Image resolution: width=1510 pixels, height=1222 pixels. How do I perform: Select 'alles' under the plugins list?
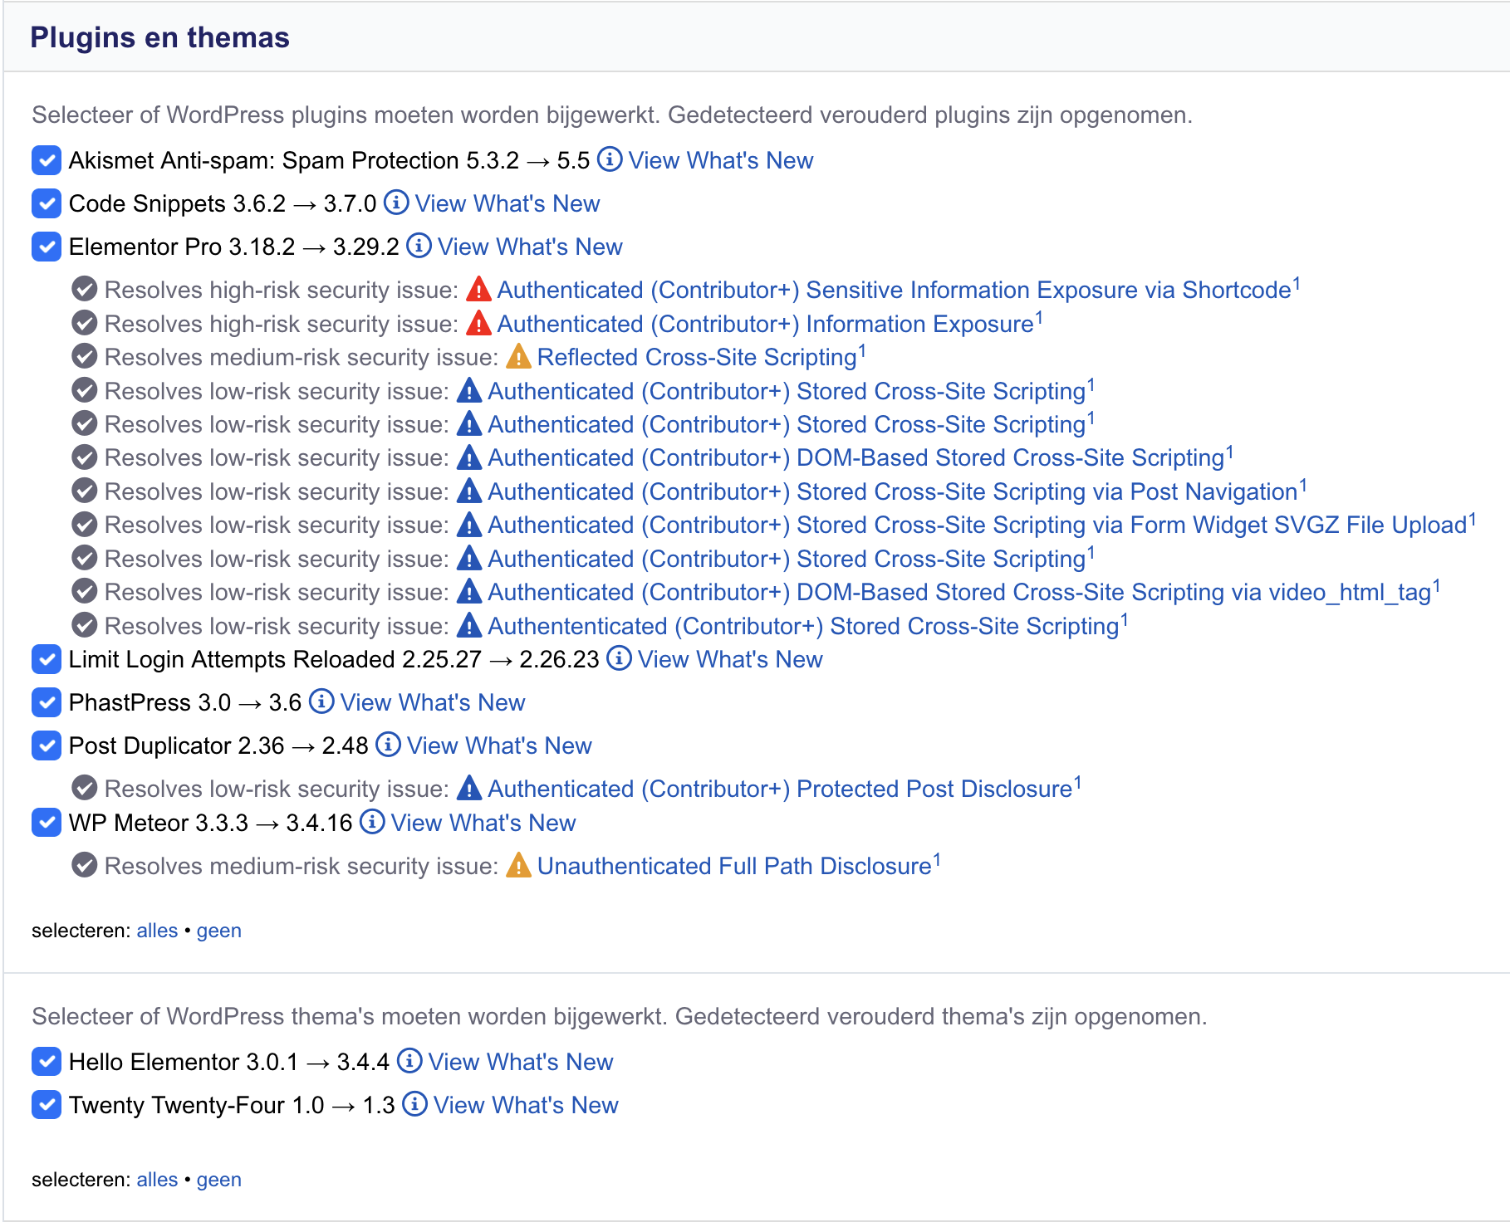pyautogui.click(x=157, y=931)
